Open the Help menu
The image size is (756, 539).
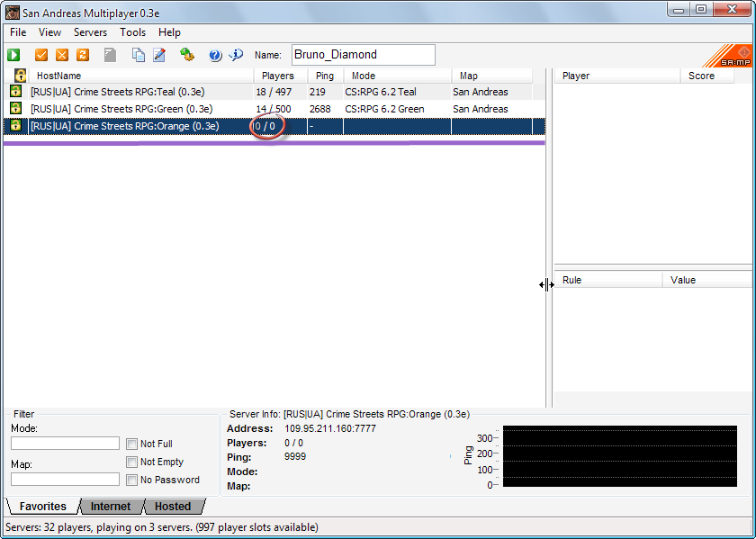click(169, 32)
